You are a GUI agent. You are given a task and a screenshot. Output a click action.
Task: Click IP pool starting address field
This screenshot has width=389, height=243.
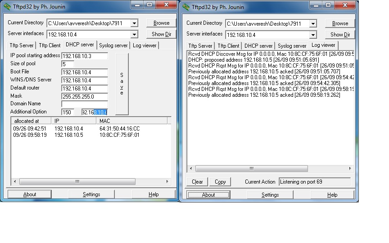[85, 56]
